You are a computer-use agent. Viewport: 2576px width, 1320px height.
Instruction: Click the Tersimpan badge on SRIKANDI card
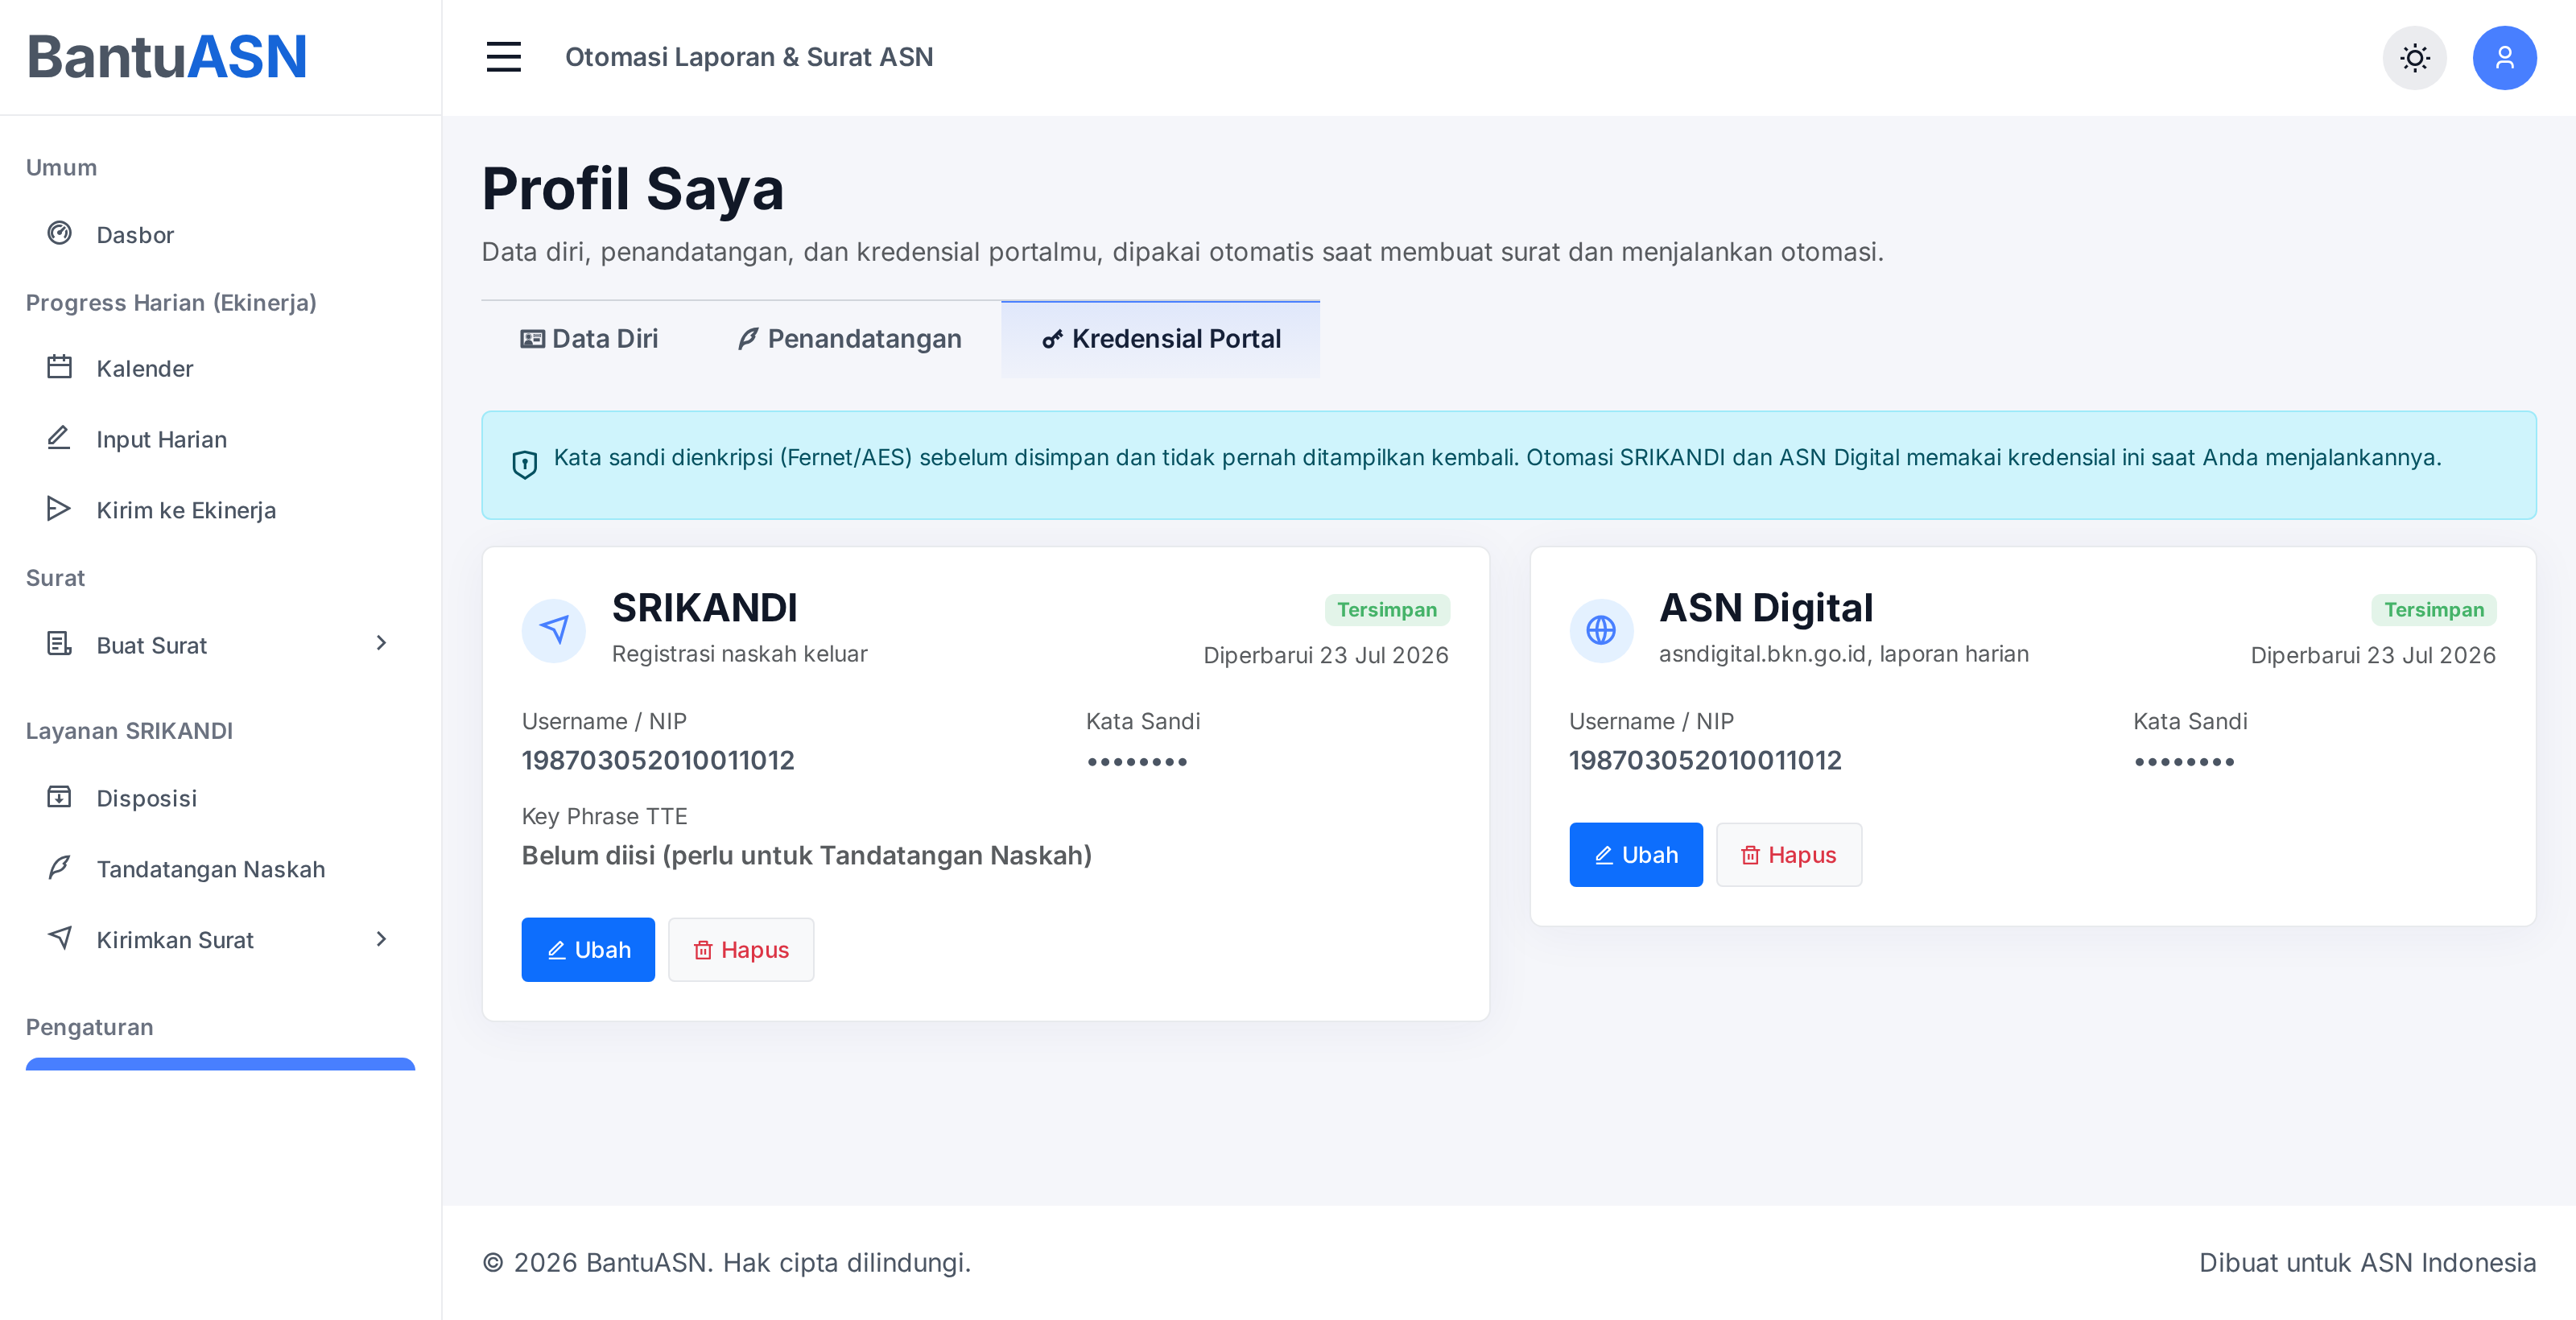(x=1387, y=609)
